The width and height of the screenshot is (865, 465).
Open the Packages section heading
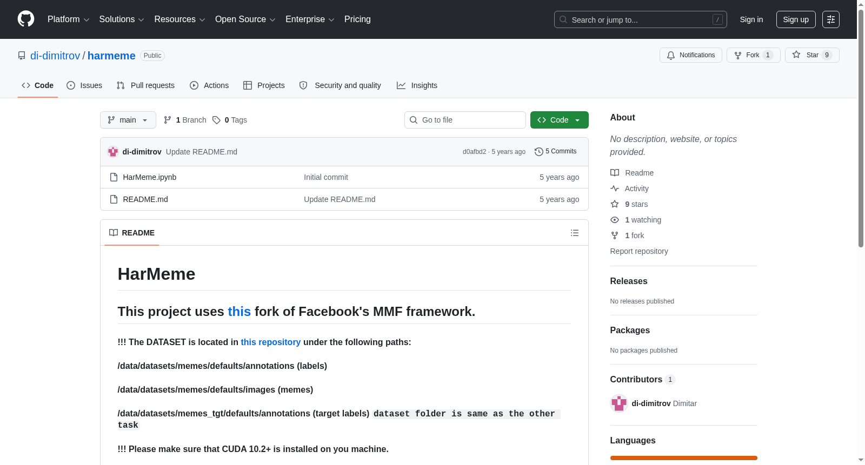point(630,331)
